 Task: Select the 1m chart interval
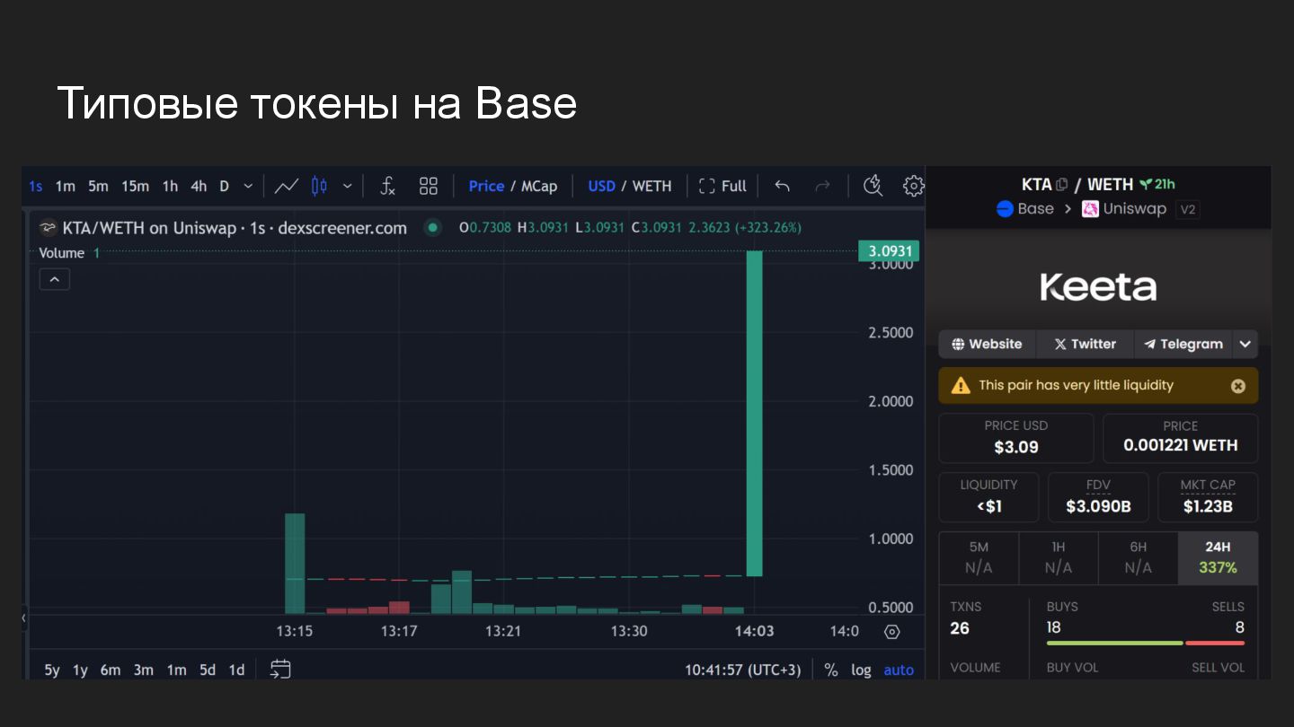(65, 187)
